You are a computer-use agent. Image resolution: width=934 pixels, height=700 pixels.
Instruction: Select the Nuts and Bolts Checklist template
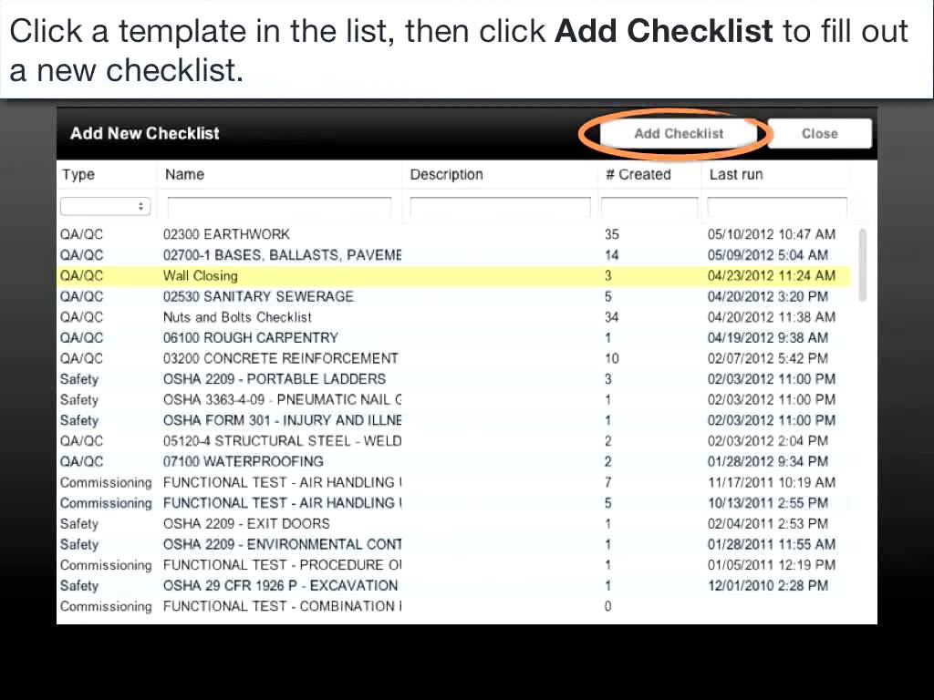pyautogui.click(x=274, y=317)
